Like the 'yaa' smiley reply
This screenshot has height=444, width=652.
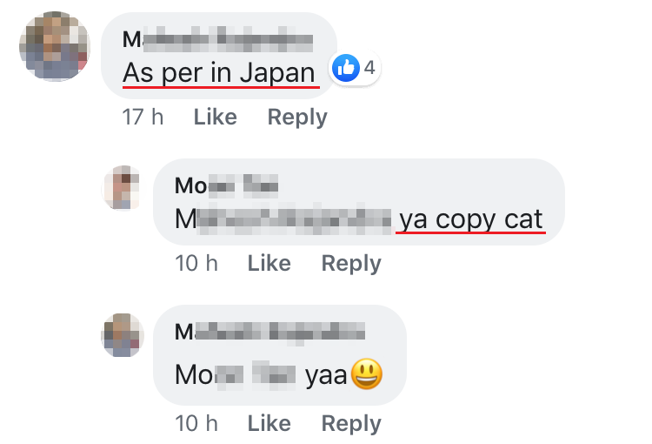click(x=269, y=424)
